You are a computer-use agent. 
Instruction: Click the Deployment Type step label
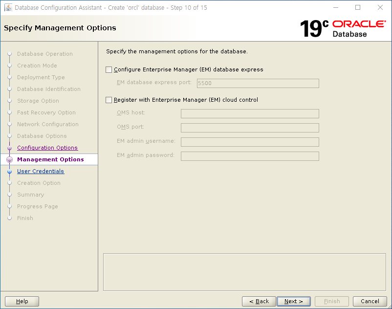[41, 77]
